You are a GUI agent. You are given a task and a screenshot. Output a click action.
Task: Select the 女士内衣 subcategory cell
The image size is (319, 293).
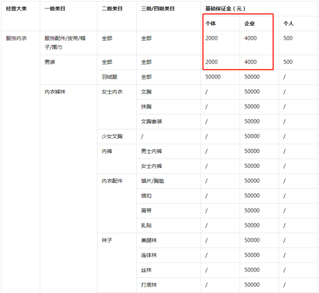(x=112, y=92)
